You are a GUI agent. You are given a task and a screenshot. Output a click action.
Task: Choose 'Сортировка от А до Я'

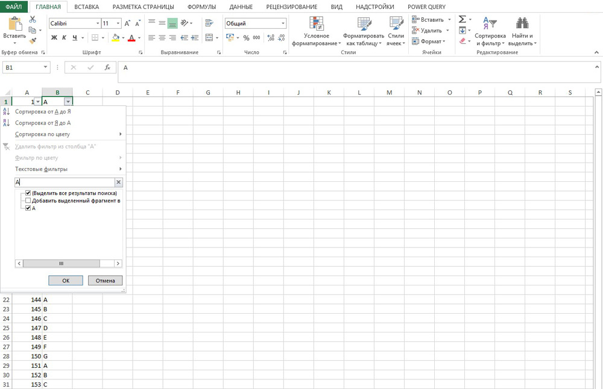click(x=43, y=111)
